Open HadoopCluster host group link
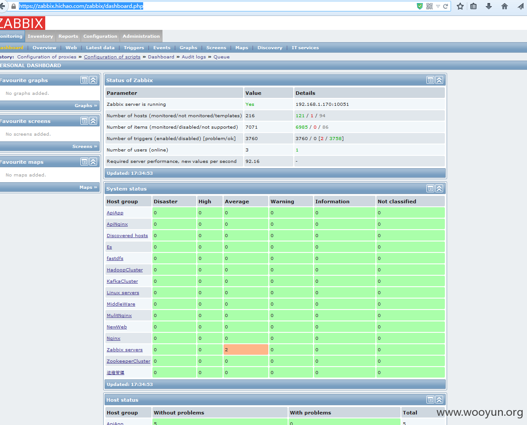 click(125, 270)
